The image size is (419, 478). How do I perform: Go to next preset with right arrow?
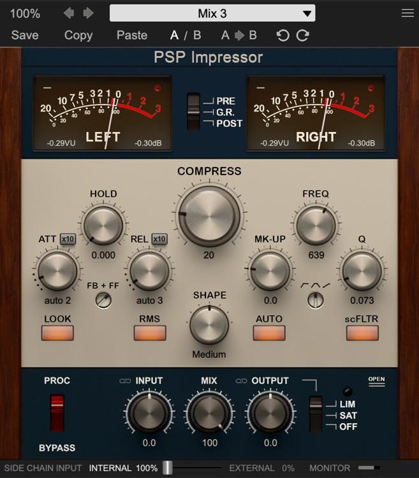pos(88,13)
